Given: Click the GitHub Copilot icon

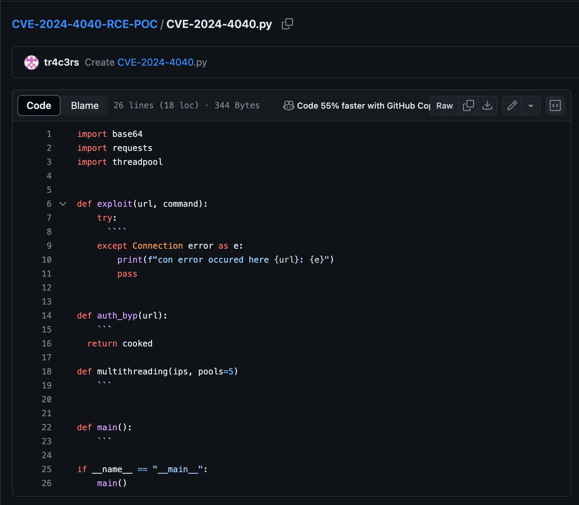Looking at the screenshot, I should 289,106.
